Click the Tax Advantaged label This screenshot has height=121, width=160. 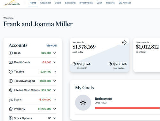(24, 81)
